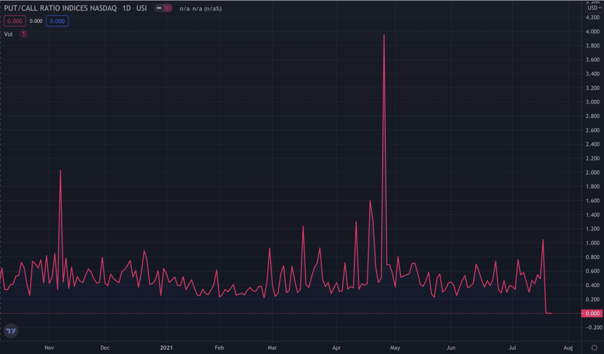Click the pink approximately-equal icon in legend pill
The image size is (604, 354).
point(167,9)
